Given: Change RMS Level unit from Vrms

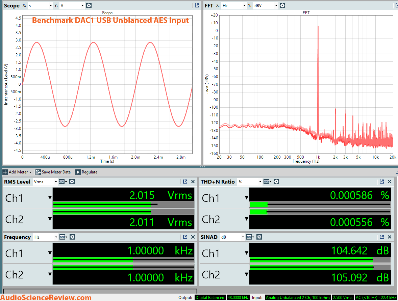Looking at the screenshot, I should (45, 182).
